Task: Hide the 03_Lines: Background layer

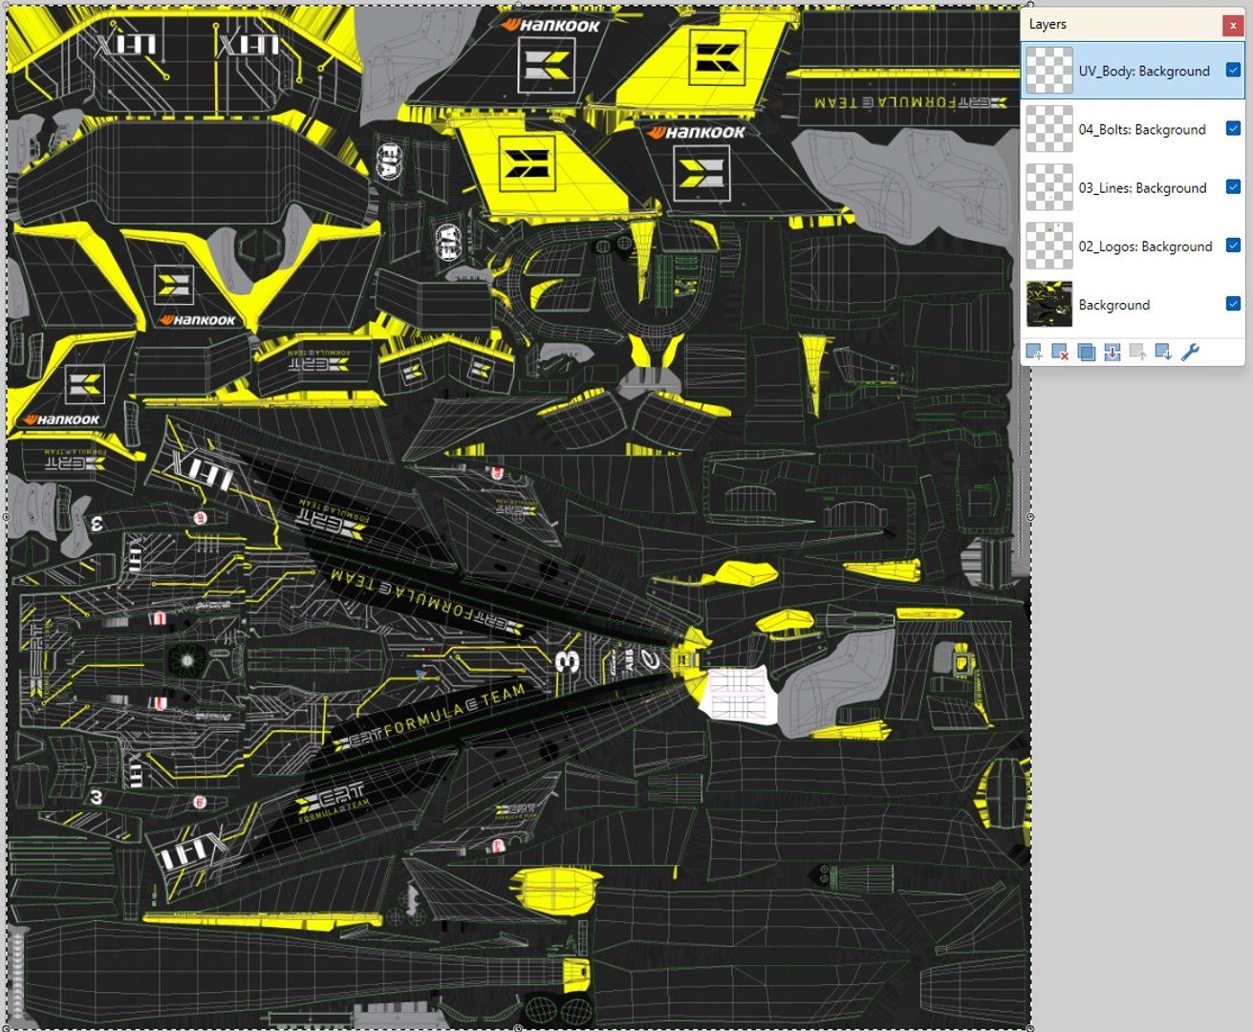Action: click(1233, 187)
